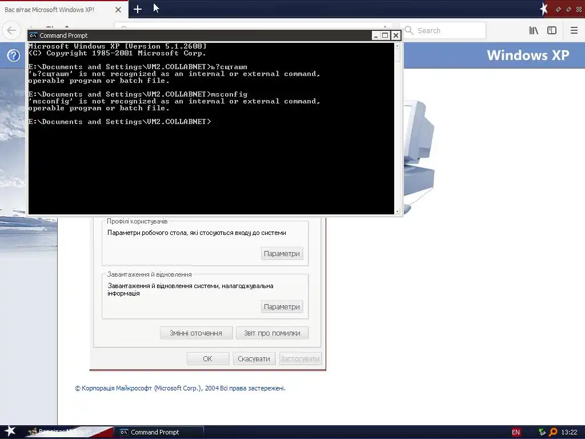Click Параметри under Завантаження й відновлення

coord(282,306)
